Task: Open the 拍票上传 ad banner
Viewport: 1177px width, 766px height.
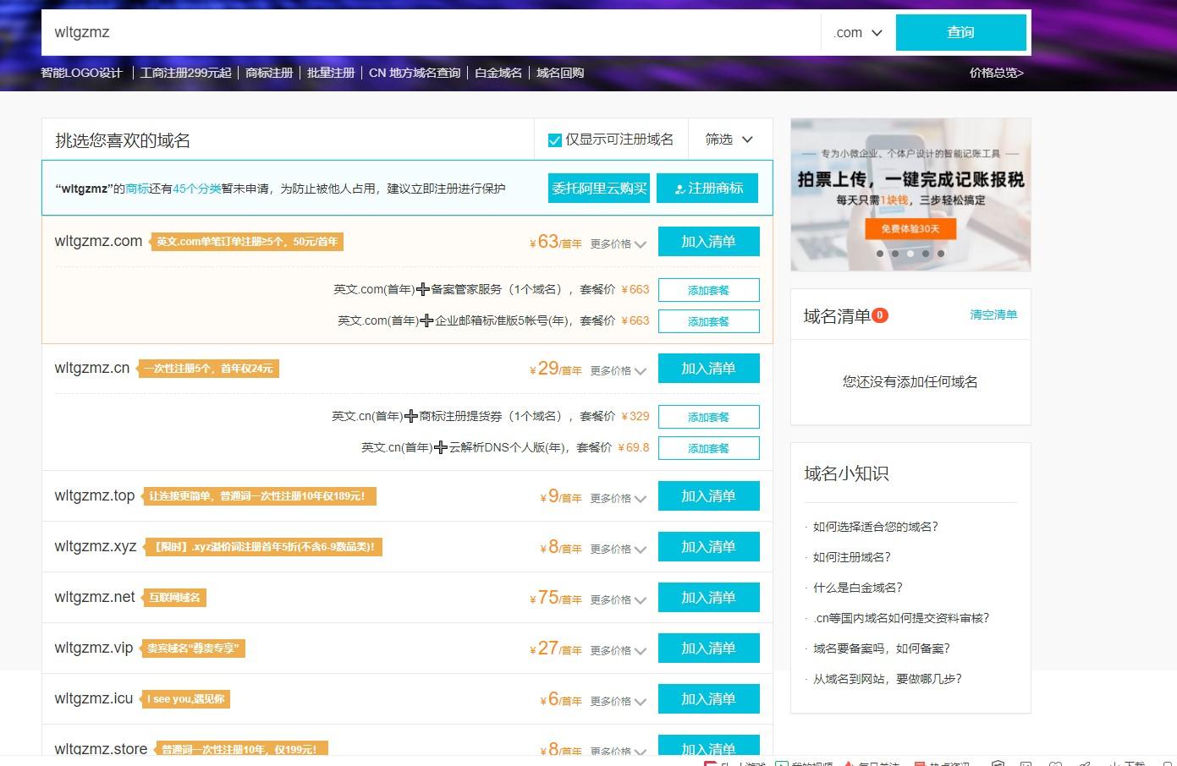Action: pos(910,194)
